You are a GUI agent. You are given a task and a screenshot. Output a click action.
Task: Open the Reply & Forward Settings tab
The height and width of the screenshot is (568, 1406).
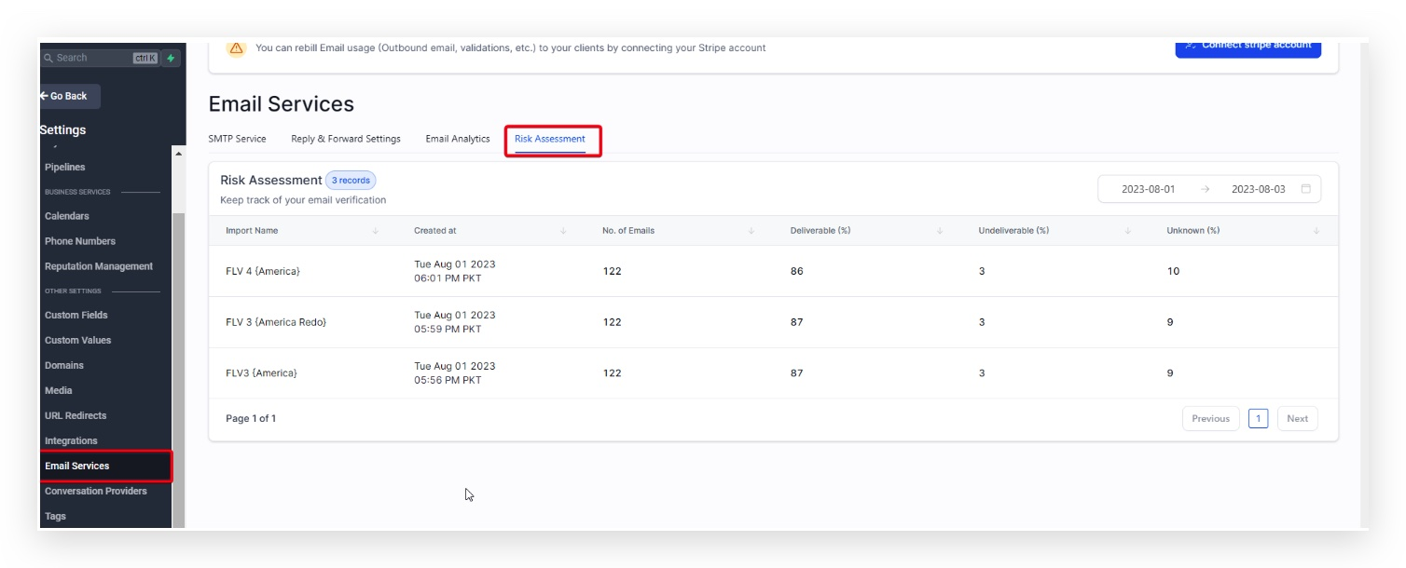pyautogui.click(x=346, y=139)
